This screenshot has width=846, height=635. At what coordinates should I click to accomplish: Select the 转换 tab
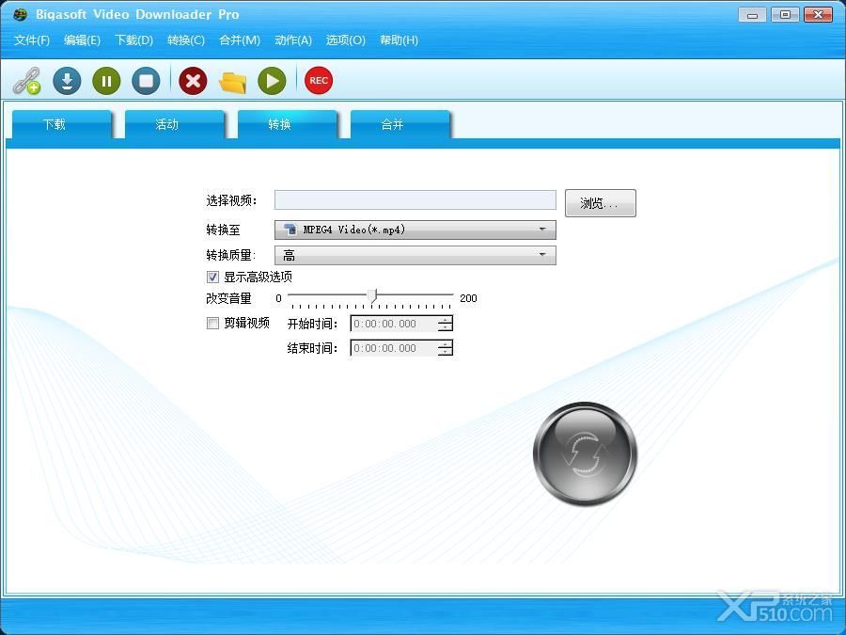[288, 124]
